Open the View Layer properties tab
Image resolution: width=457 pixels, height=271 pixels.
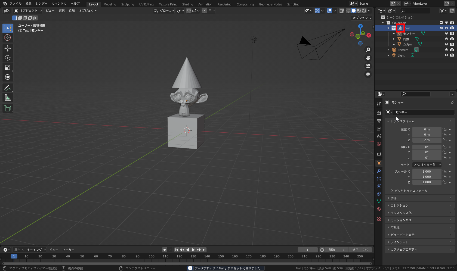coord(379,128)
